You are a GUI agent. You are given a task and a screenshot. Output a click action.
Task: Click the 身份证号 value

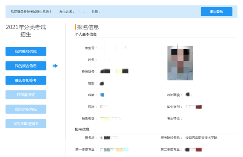(x=114, y=71)
